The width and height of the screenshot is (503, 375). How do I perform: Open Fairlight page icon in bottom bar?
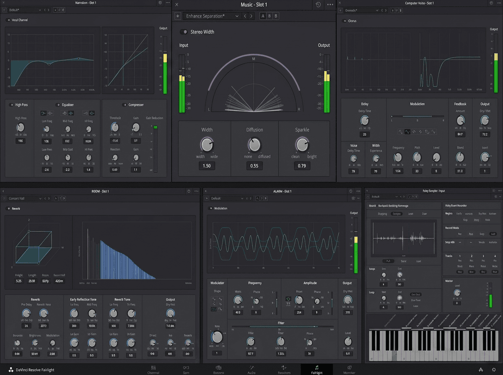(x=317, y=367)
